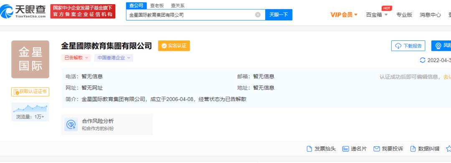Click the 递名片 card icon

[345, 149]
